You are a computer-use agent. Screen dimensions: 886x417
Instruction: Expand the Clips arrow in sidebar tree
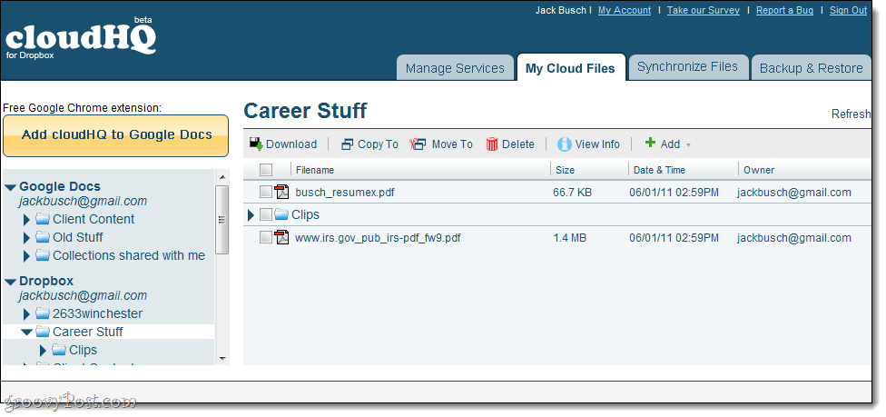point(43,351)
